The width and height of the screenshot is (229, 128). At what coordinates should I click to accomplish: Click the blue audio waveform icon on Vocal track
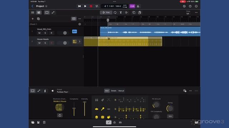point(74,32)
